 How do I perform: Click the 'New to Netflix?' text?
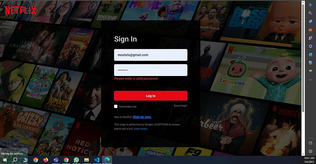tap(123, 117)
